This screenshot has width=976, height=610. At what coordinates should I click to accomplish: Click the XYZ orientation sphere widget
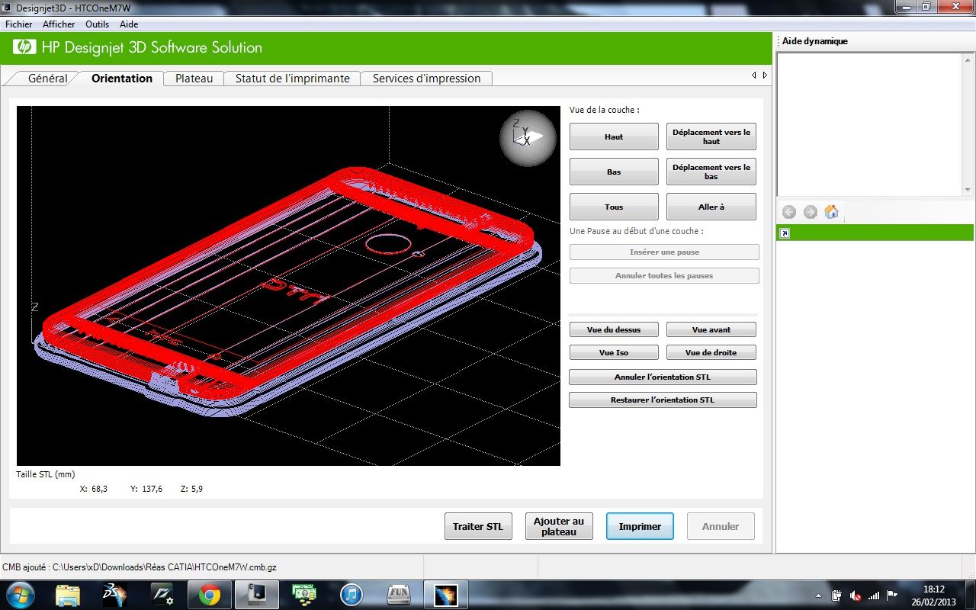[x=528, y=138]
